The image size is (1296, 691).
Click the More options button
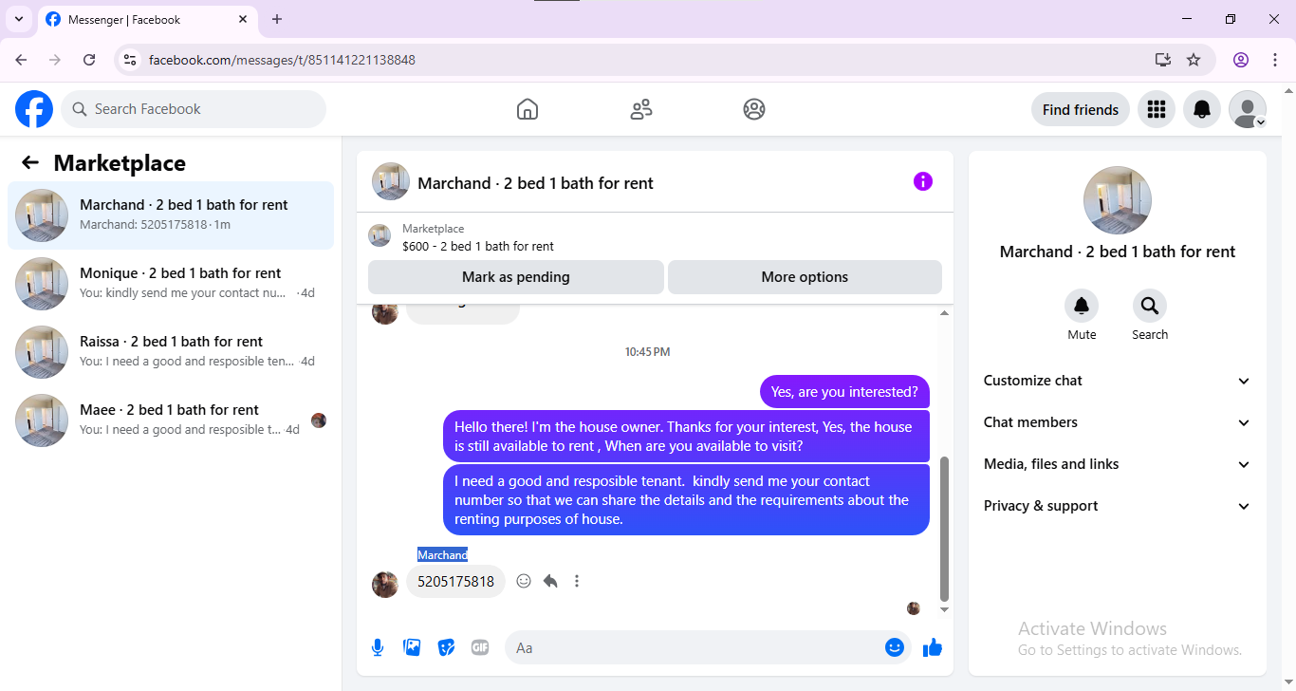click(x=805, y=277)
